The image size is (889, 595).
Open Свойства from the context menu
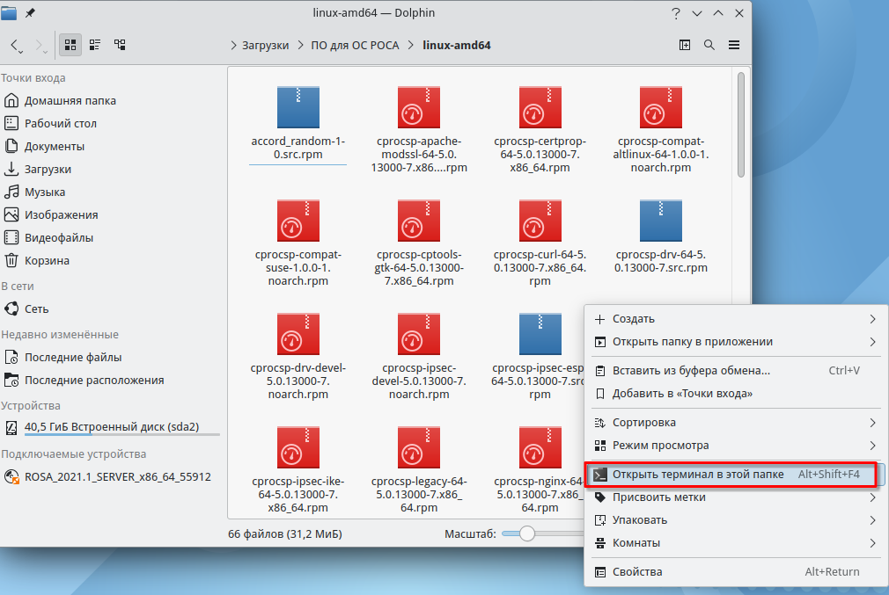point(637,572)
